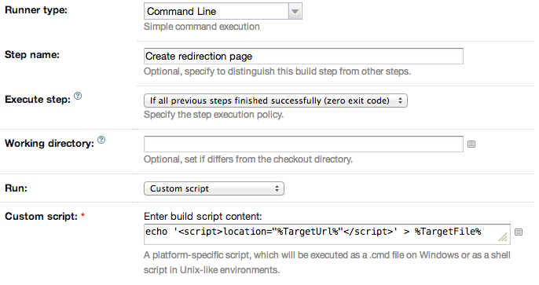Image resolution: width=539 pixels, height=285 pixels.
Task: Open parameter picker beside Custom script box
Action: click(x=519, y=232)
